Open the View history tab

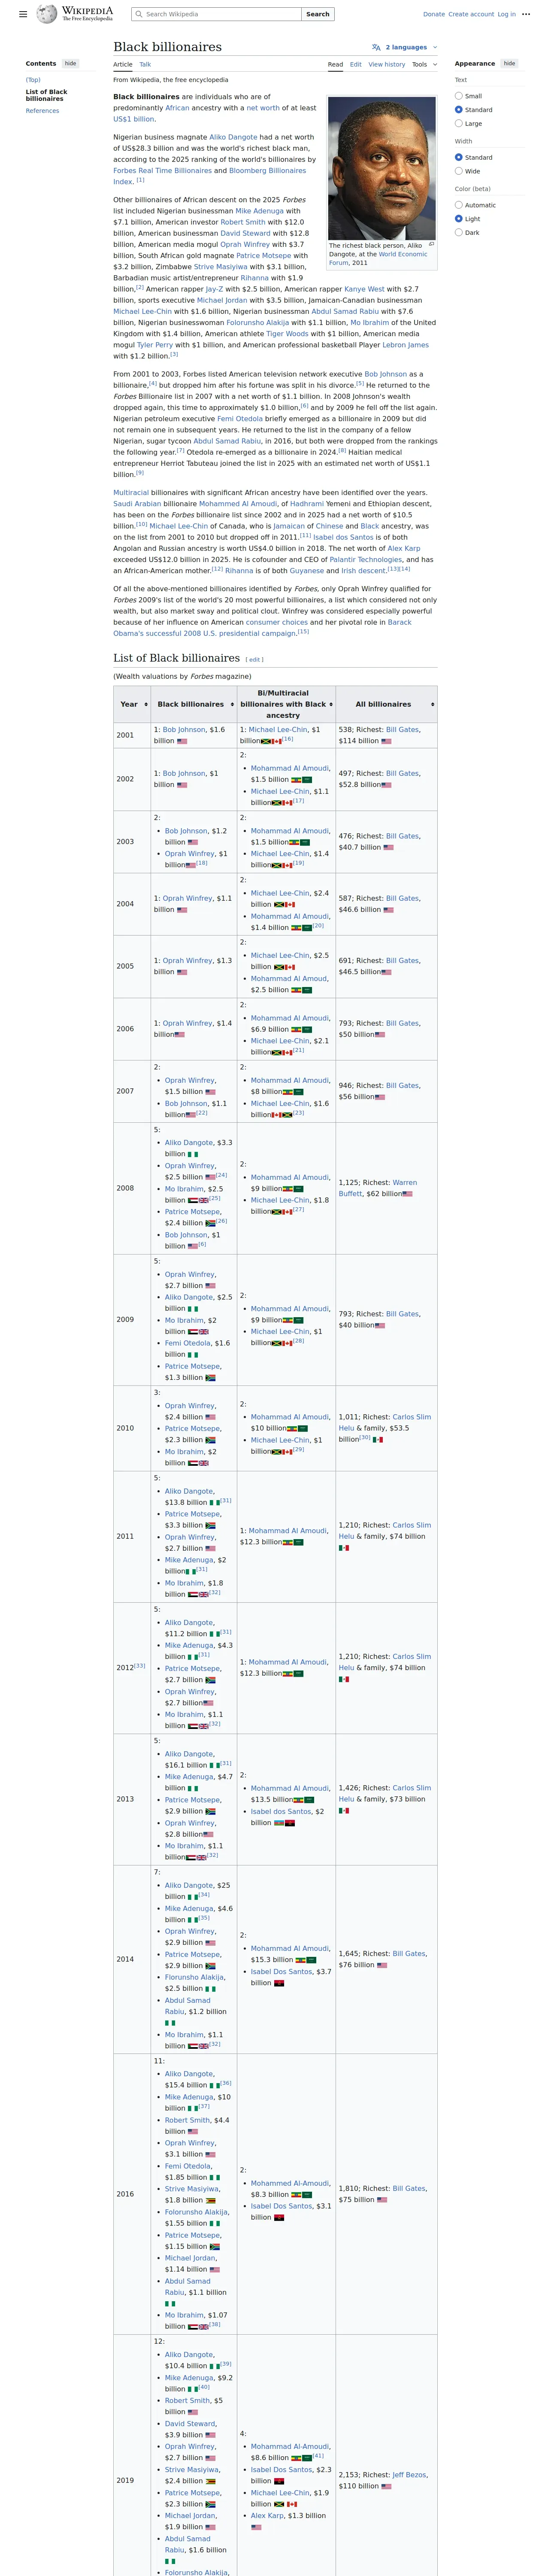(x=387, y=64)
